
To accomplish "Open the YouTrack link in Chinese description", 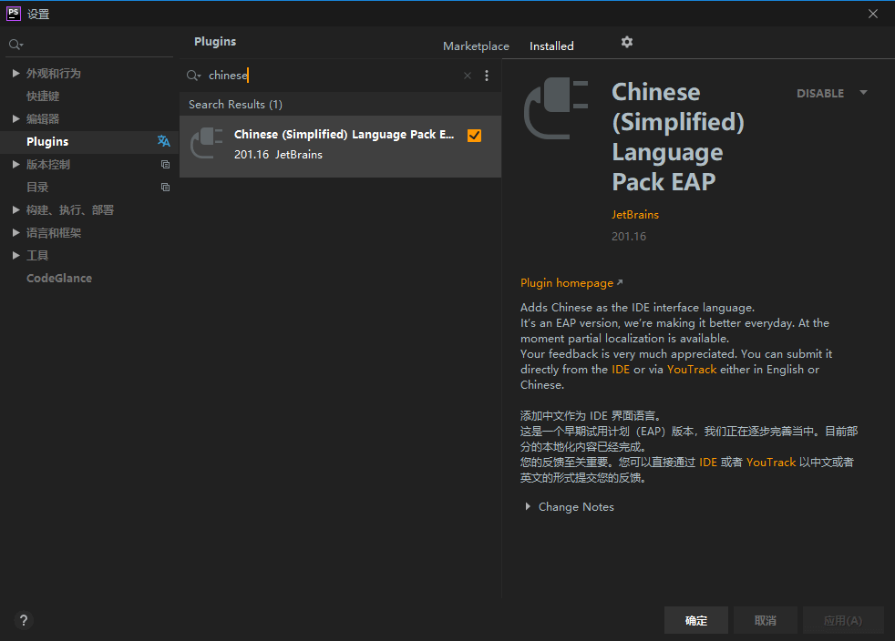I will click(x=770, y=462).
